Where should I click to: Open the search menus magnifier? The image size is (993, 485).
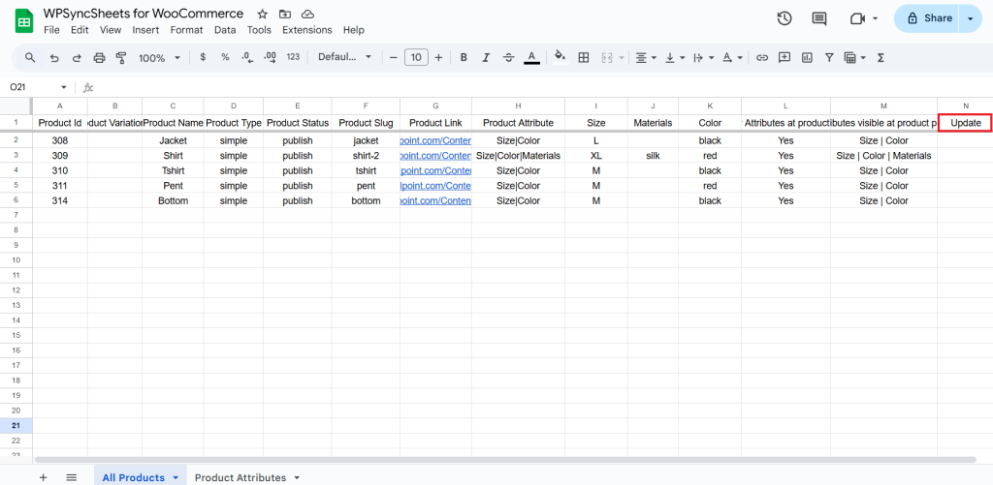30,57
